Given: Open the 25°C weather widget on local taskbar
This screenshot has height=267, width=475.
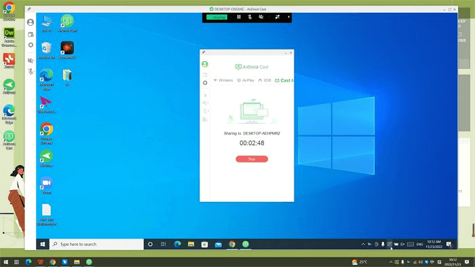Looking at the screenshot, I should 360,262.
